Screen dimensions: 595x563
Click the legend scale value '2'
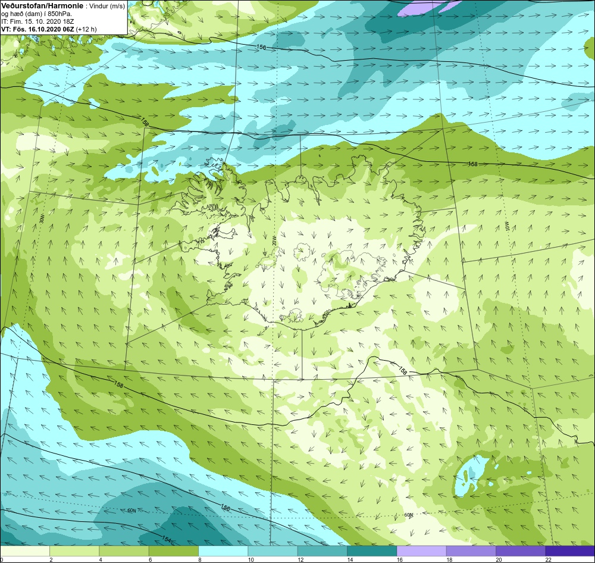[51, 560]
